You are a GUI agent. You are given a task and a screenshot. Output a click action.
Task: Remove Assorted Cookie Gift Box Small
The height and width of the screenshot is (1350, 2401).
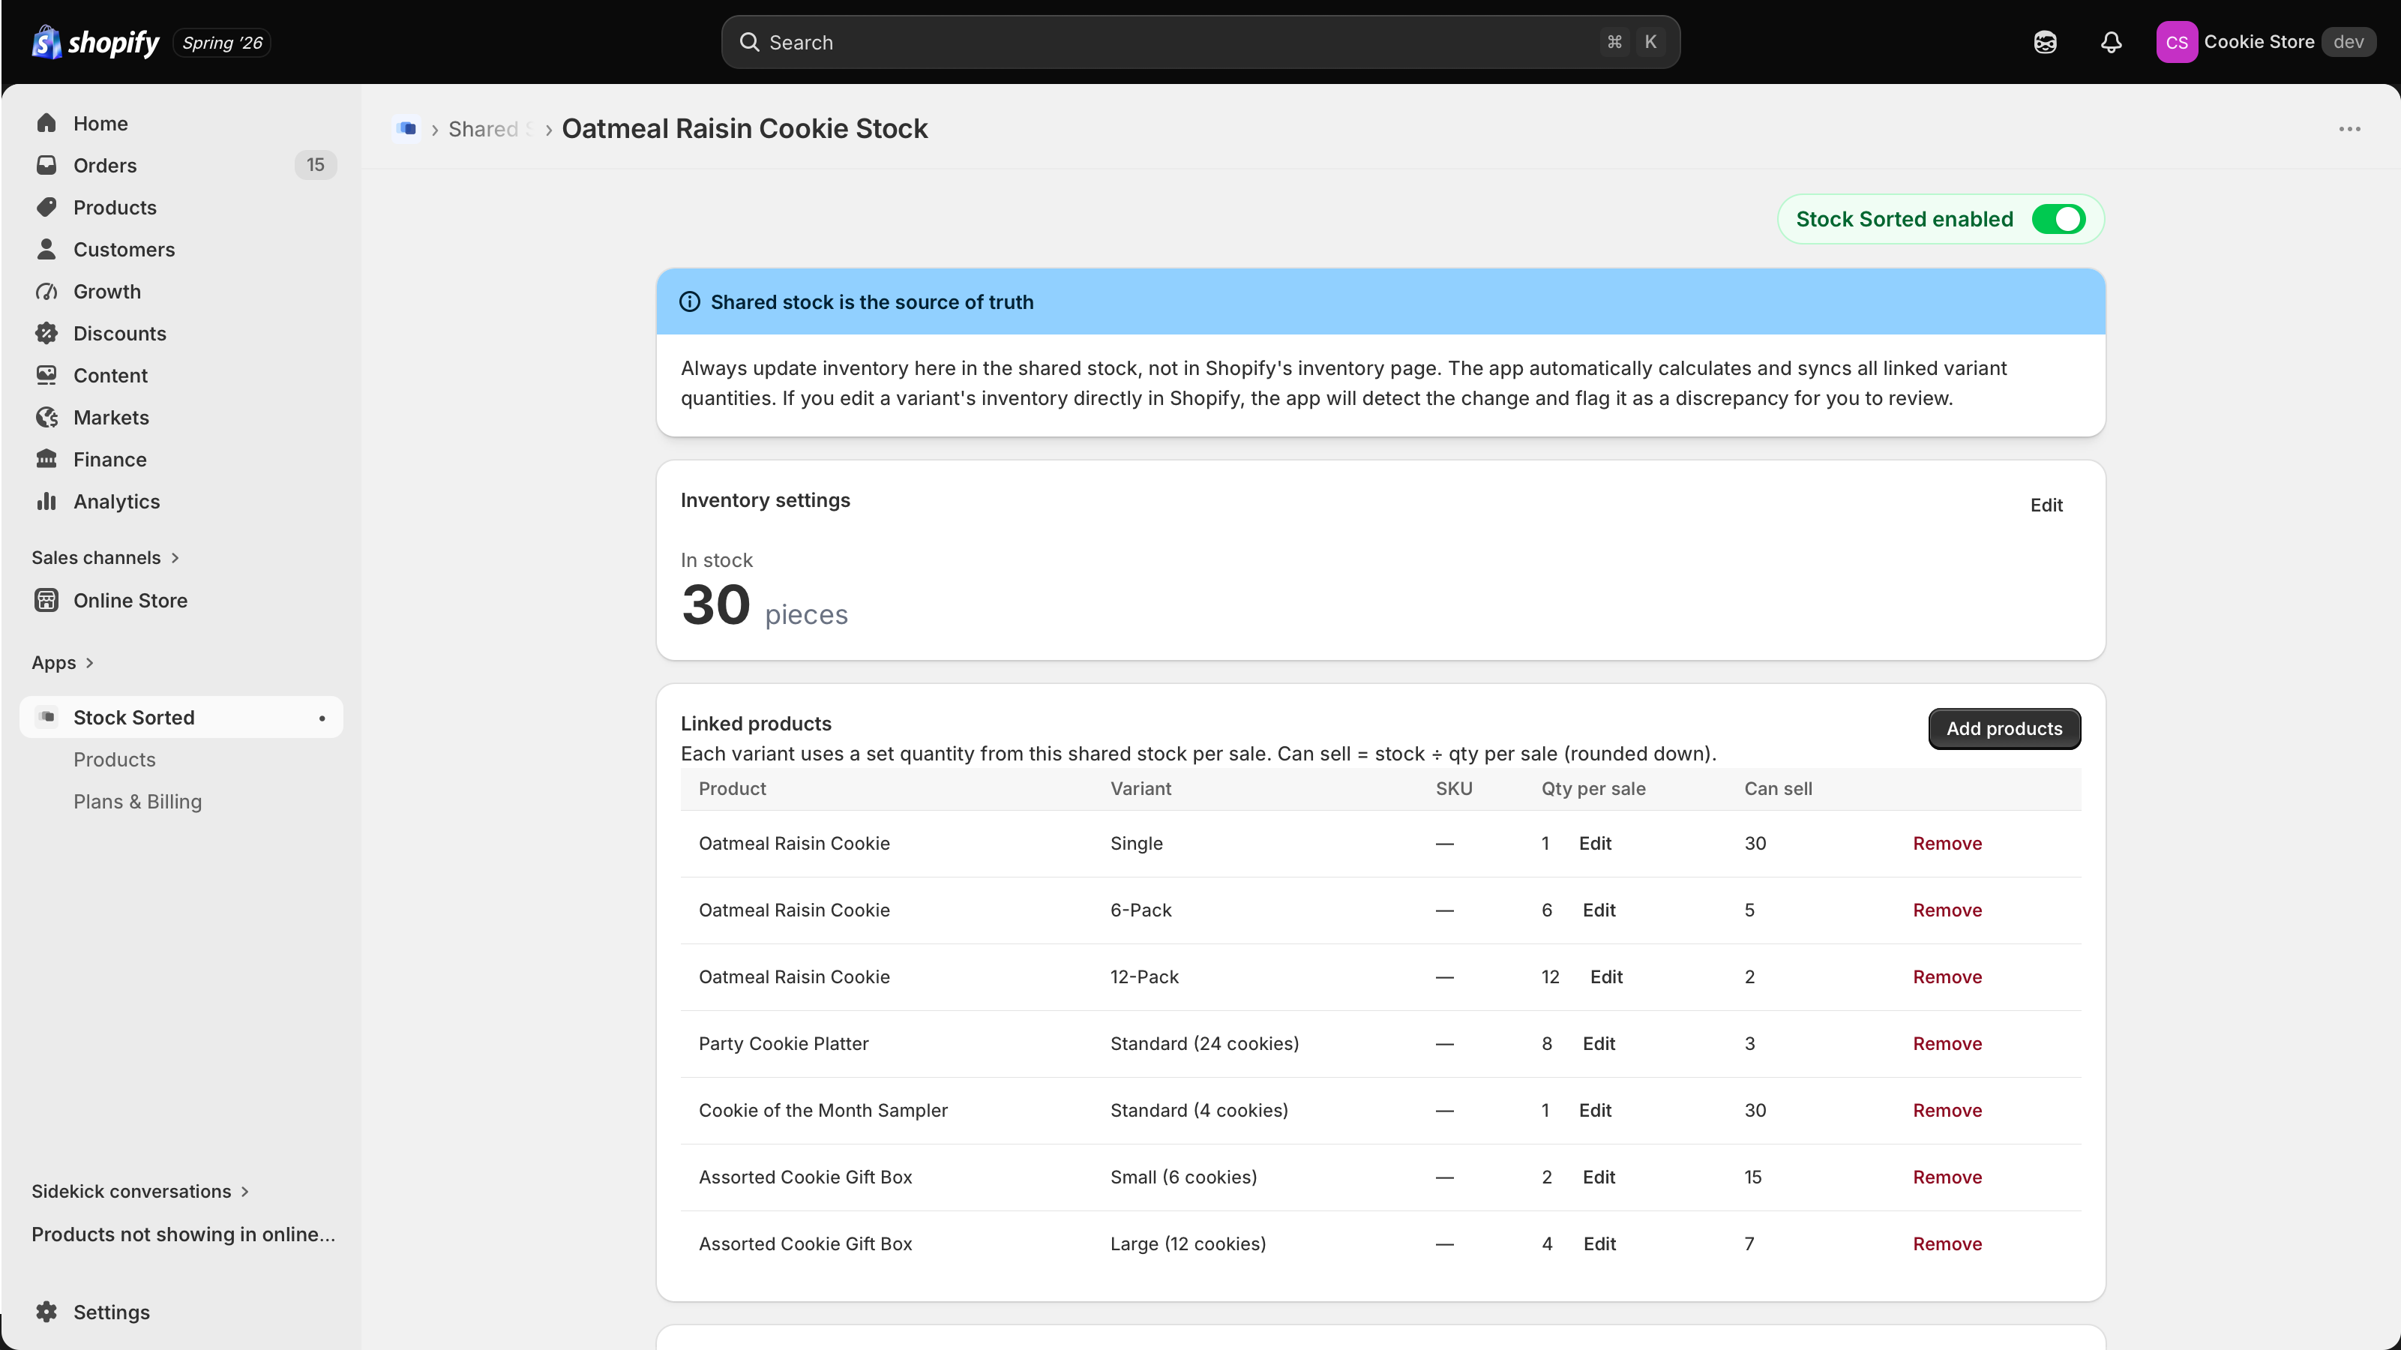coord(1947,1177)
